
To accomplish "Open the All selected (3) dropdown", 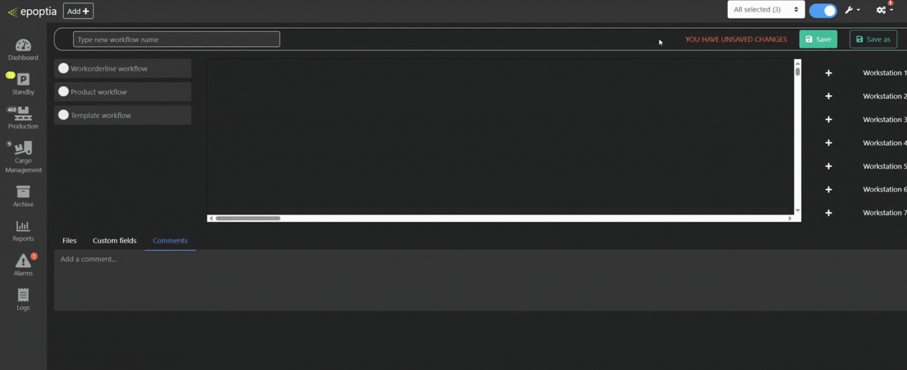I will pyautogui.click(x=766, y=9).
